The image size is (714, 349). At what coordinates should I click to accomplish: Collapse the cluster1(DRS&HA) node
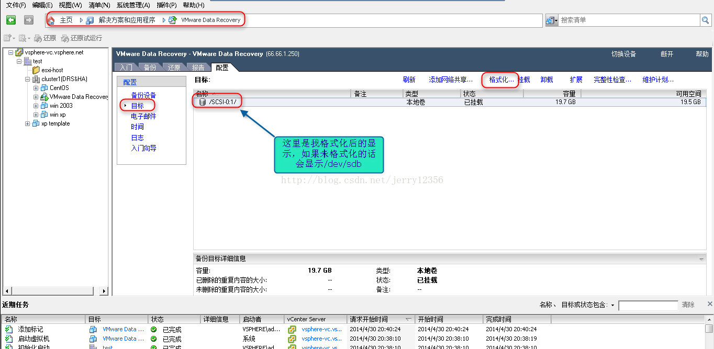tap(28, 79)
